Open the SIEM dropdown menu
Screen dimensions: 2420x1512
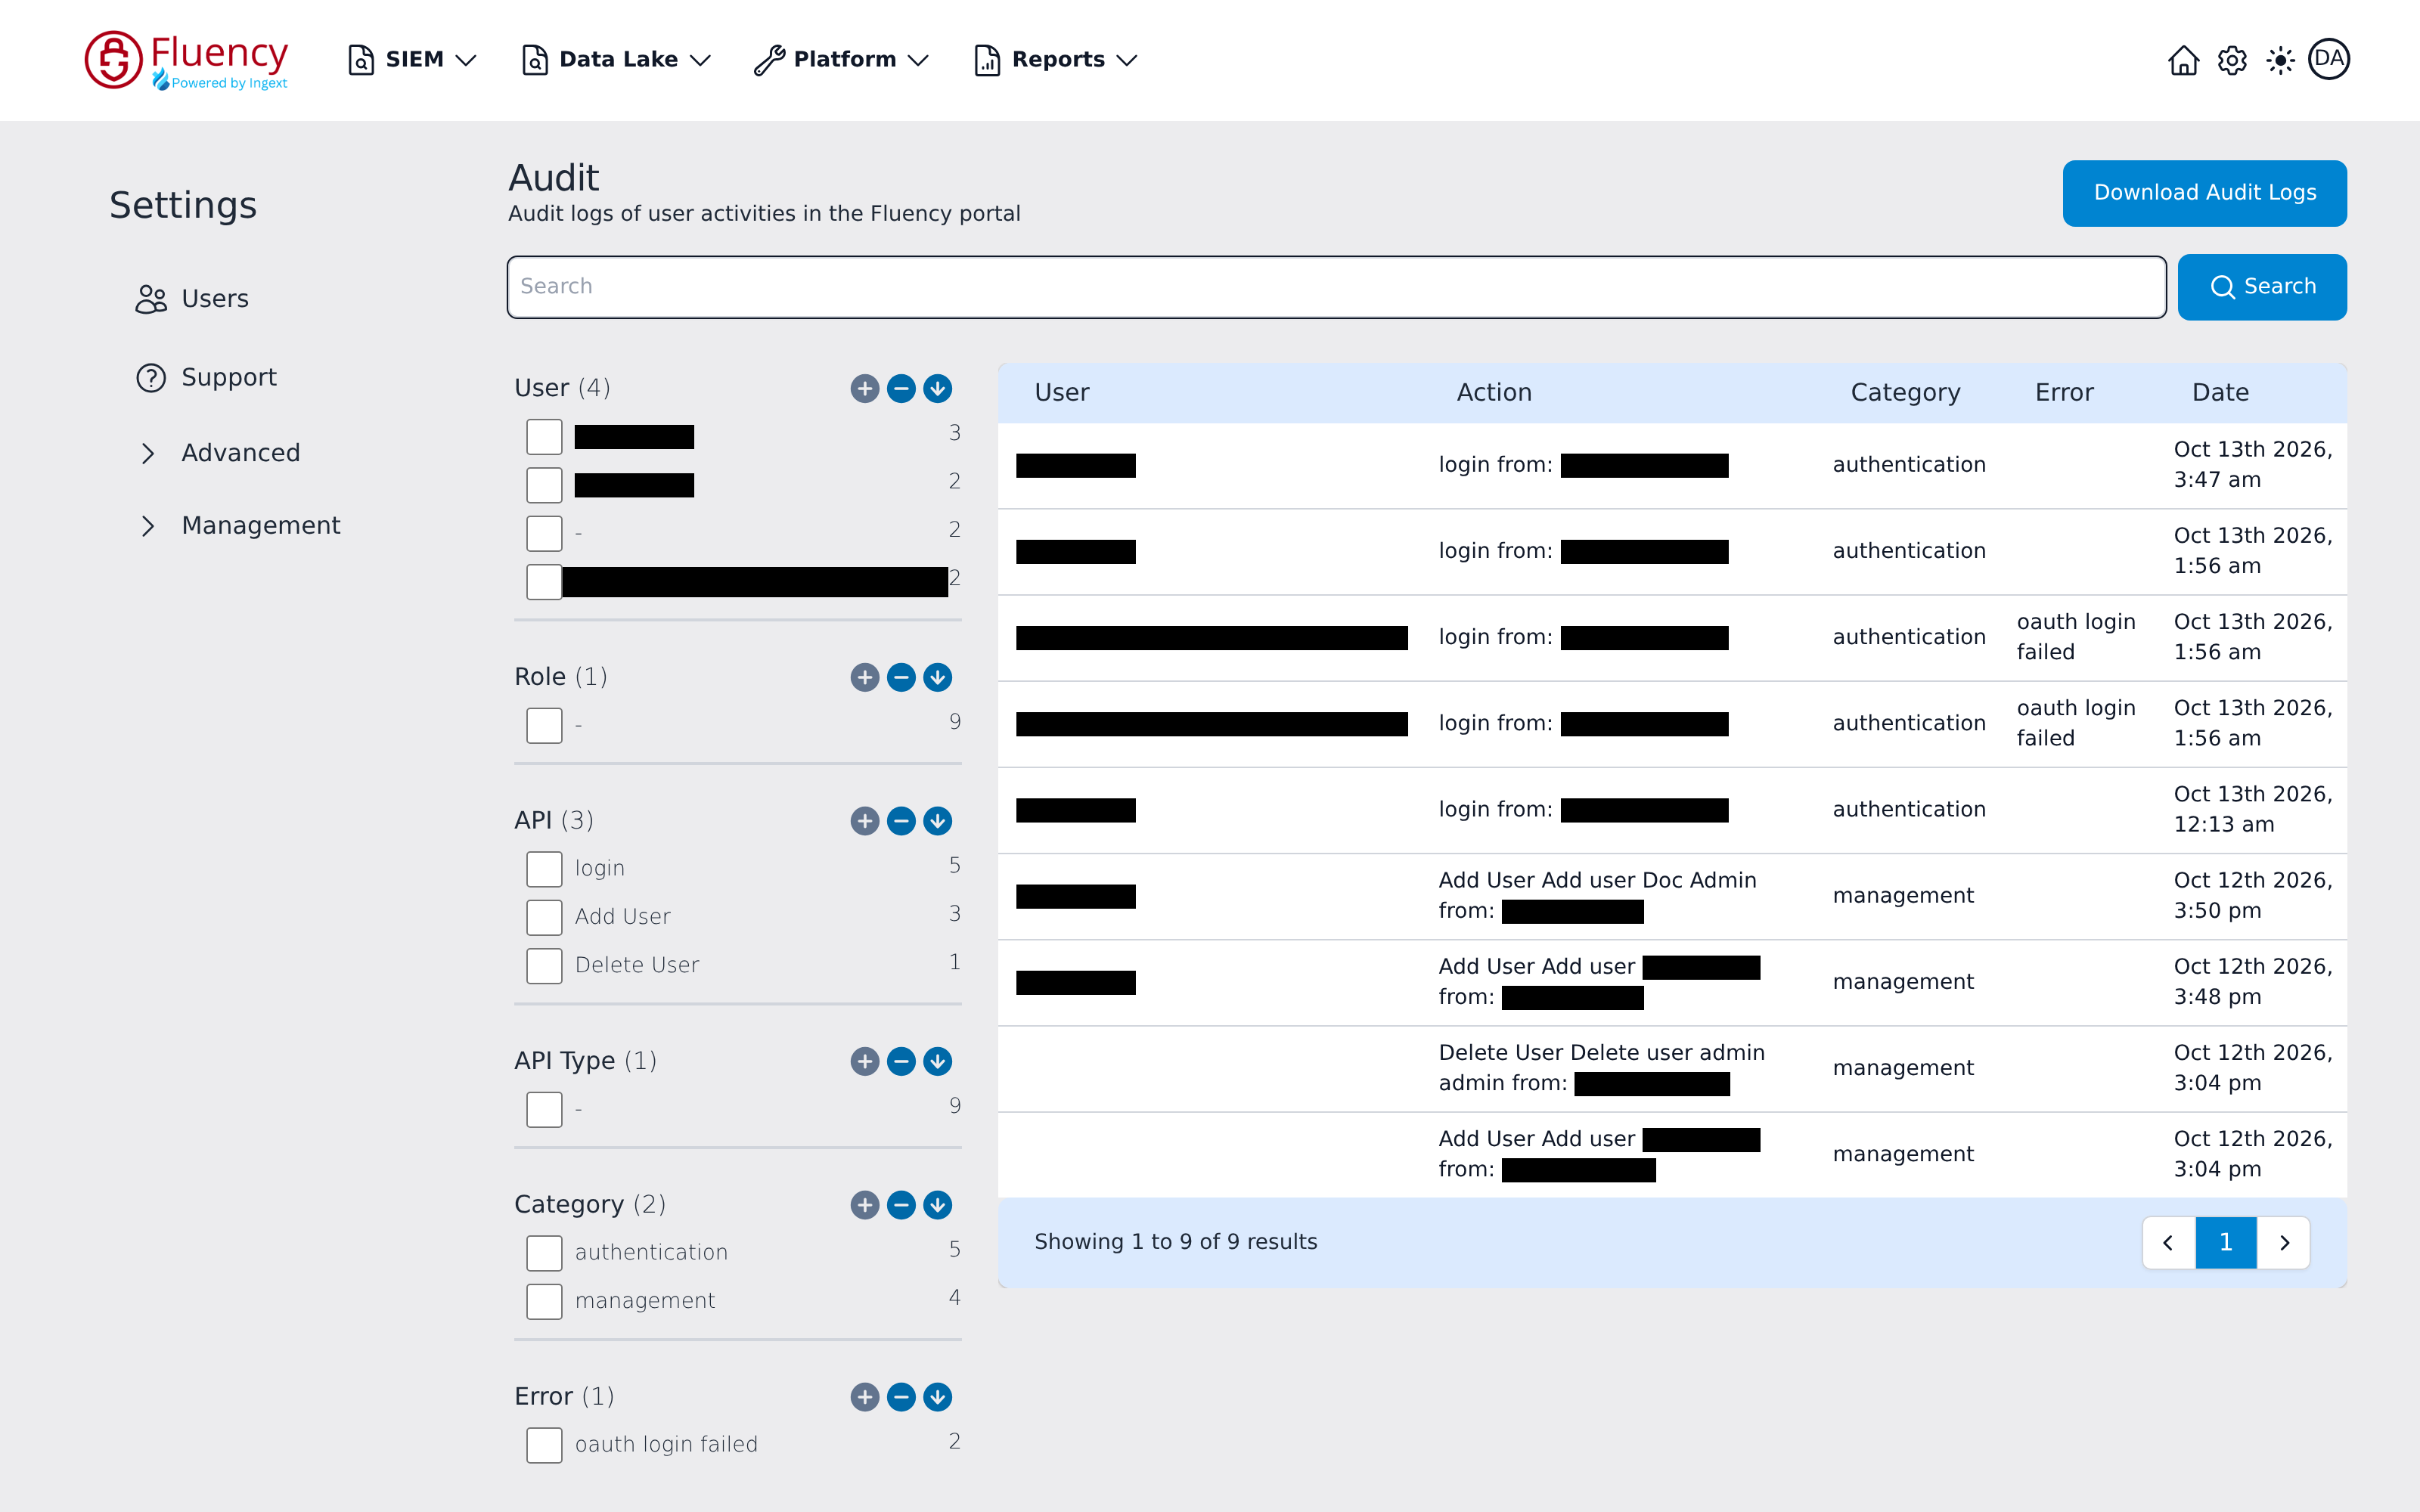click(412, 60)
